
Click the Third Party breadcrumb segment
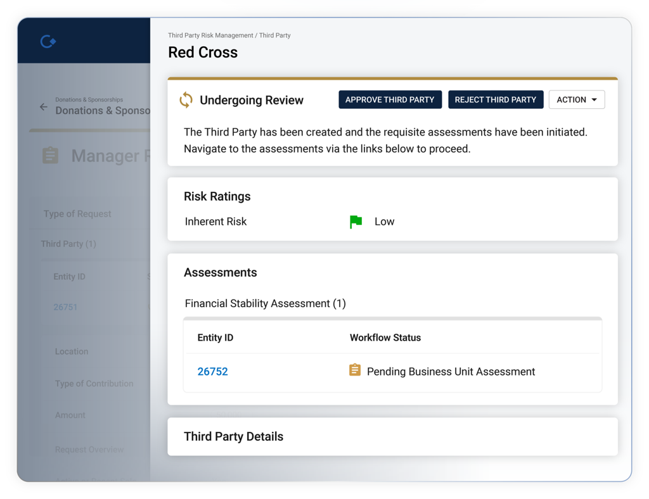[x=275, y=35]
